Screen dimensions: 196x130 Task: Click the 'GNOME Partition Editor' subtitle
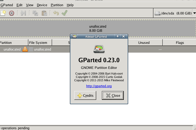coord(99,68)
